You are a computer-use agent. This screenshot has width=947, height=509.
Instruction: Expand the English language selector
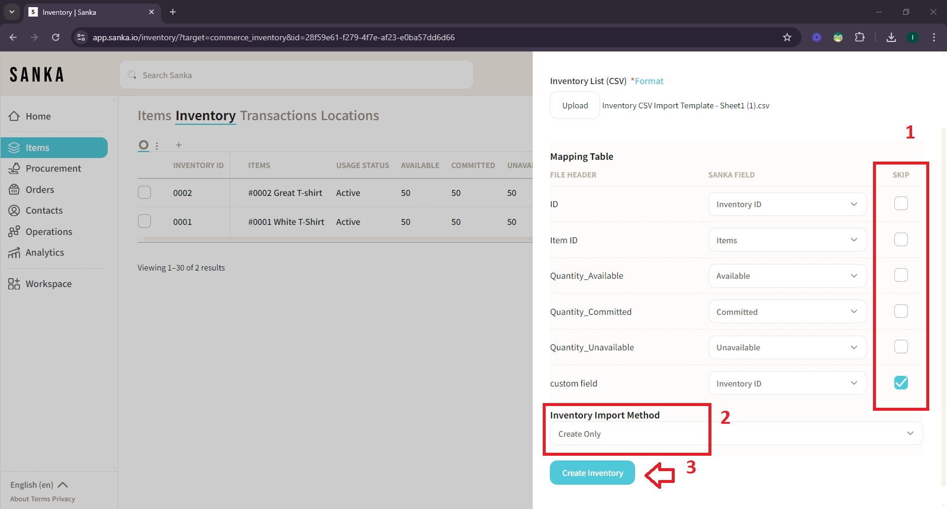(39, 485)
